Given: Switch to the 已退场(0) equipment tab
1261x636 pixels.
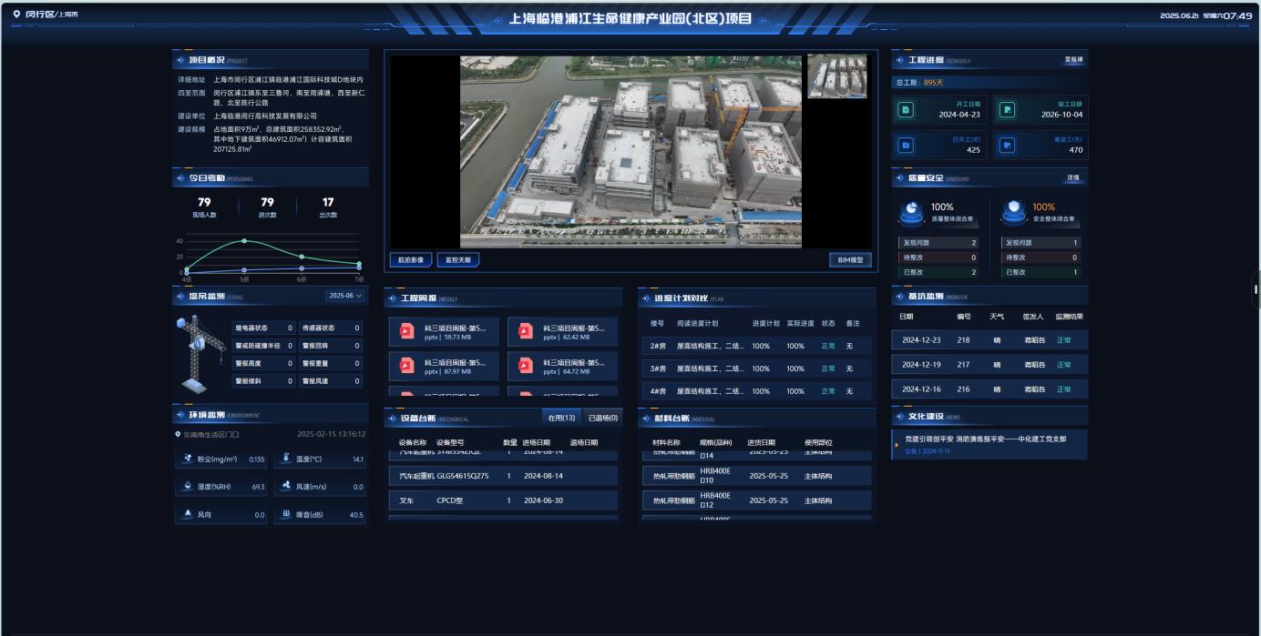Looking at the screenshot, I should (x=602, y=418).
